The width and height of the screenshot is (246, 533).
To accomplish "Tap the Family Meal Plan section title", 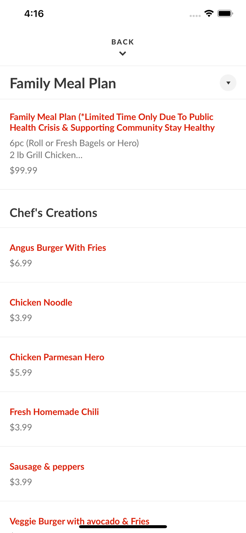I will point(63,83).
